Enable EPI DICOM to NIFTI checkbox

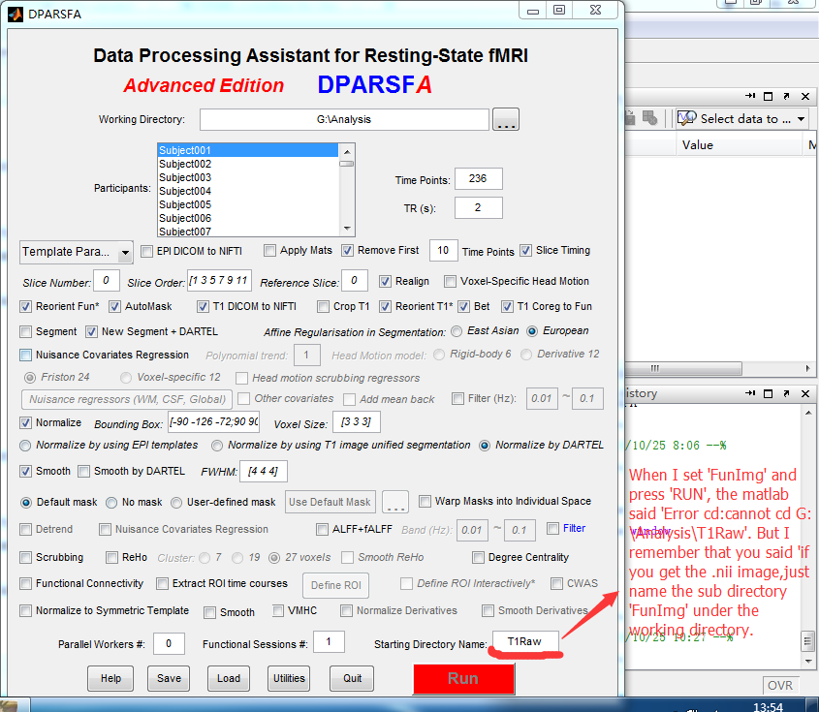pyautogui.click(x=148, y=251)
